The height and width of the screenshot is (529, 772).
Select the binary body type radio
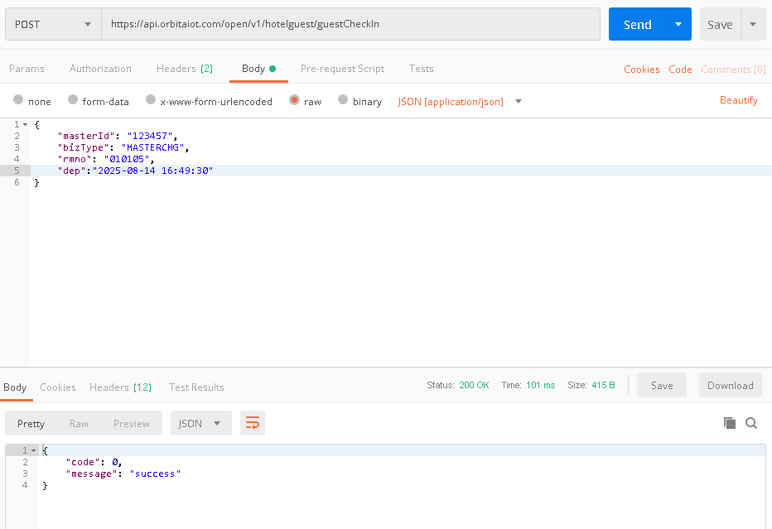point(341,100)
